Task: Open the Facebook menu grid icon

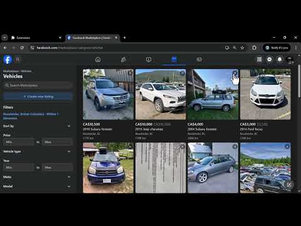Action: [x=260, y=60]
